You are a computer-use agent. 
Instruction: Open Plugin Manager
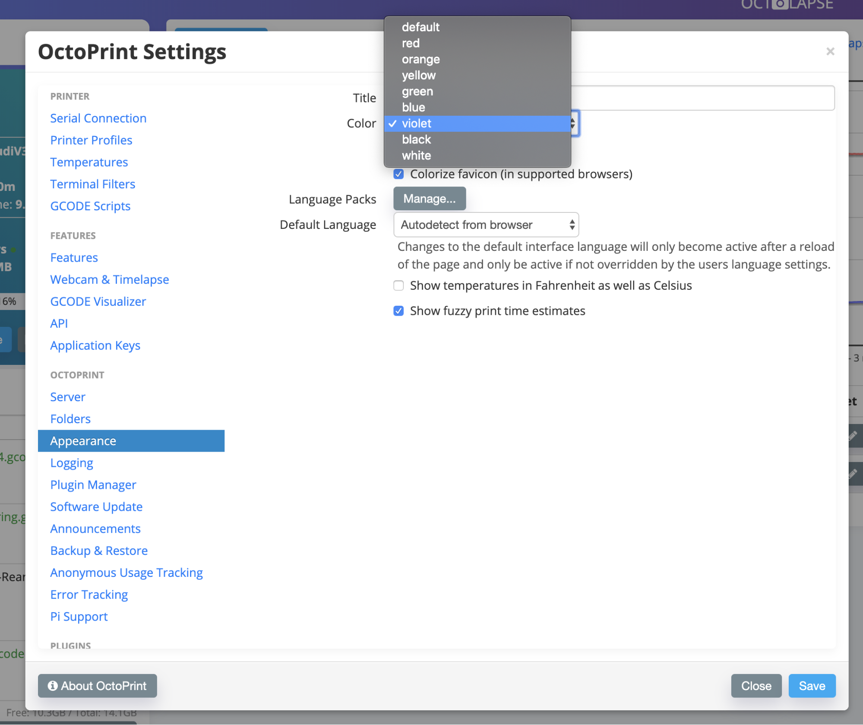coord(93,485)
